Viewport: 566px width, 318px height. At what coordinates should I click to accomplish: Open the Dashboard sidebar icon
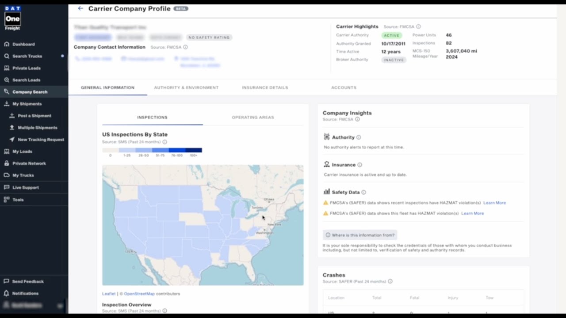coord(7,44)
